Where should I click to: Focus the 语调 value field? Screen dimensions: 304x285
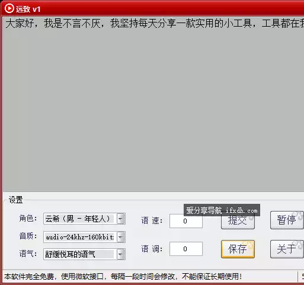click(x=186, y=249)
